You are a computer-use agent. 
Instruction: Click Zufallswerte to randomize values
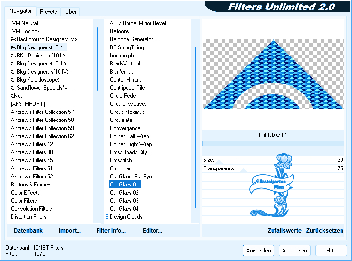coord(284,231)
